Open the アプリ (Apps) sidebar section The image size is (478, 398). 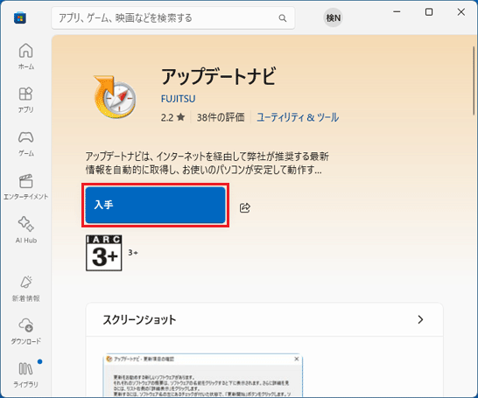pos(26,100)
